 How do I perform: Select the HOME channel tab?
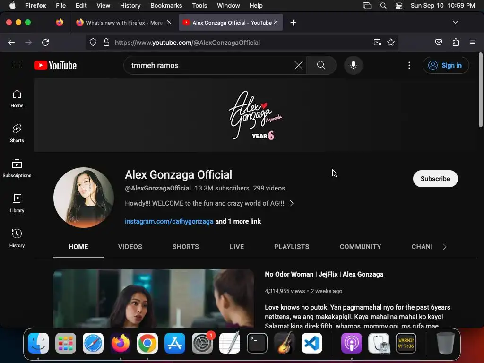(x=78, y=247)
